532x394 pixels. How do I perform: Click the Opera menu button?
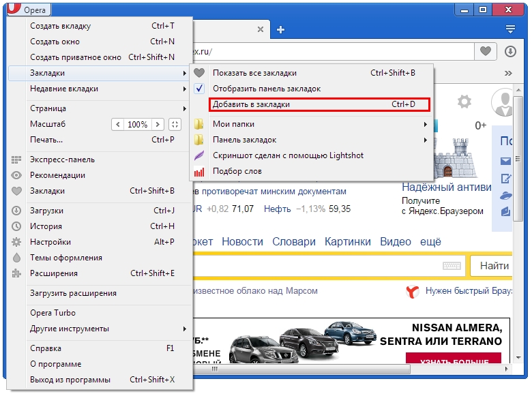click(29, 9)
